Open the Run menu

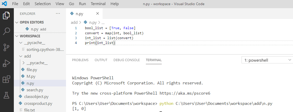[x=82, y=4]
